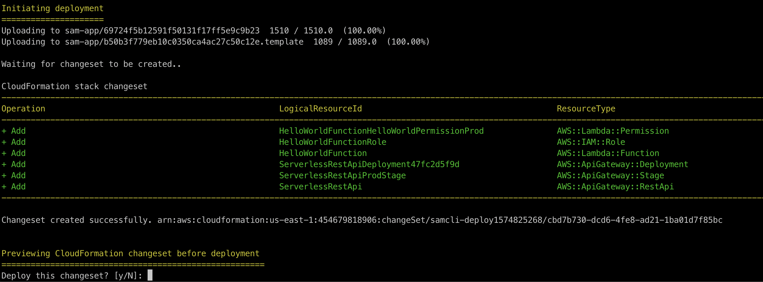Click 'Waiting for changeset to be created' line

(x=91, y=64)
